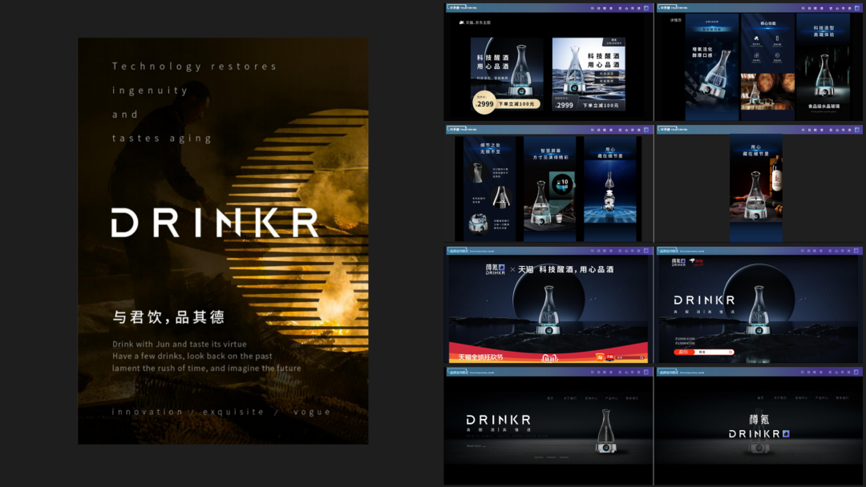Open the detail panel with red wine bottle

tap(756, 188)
